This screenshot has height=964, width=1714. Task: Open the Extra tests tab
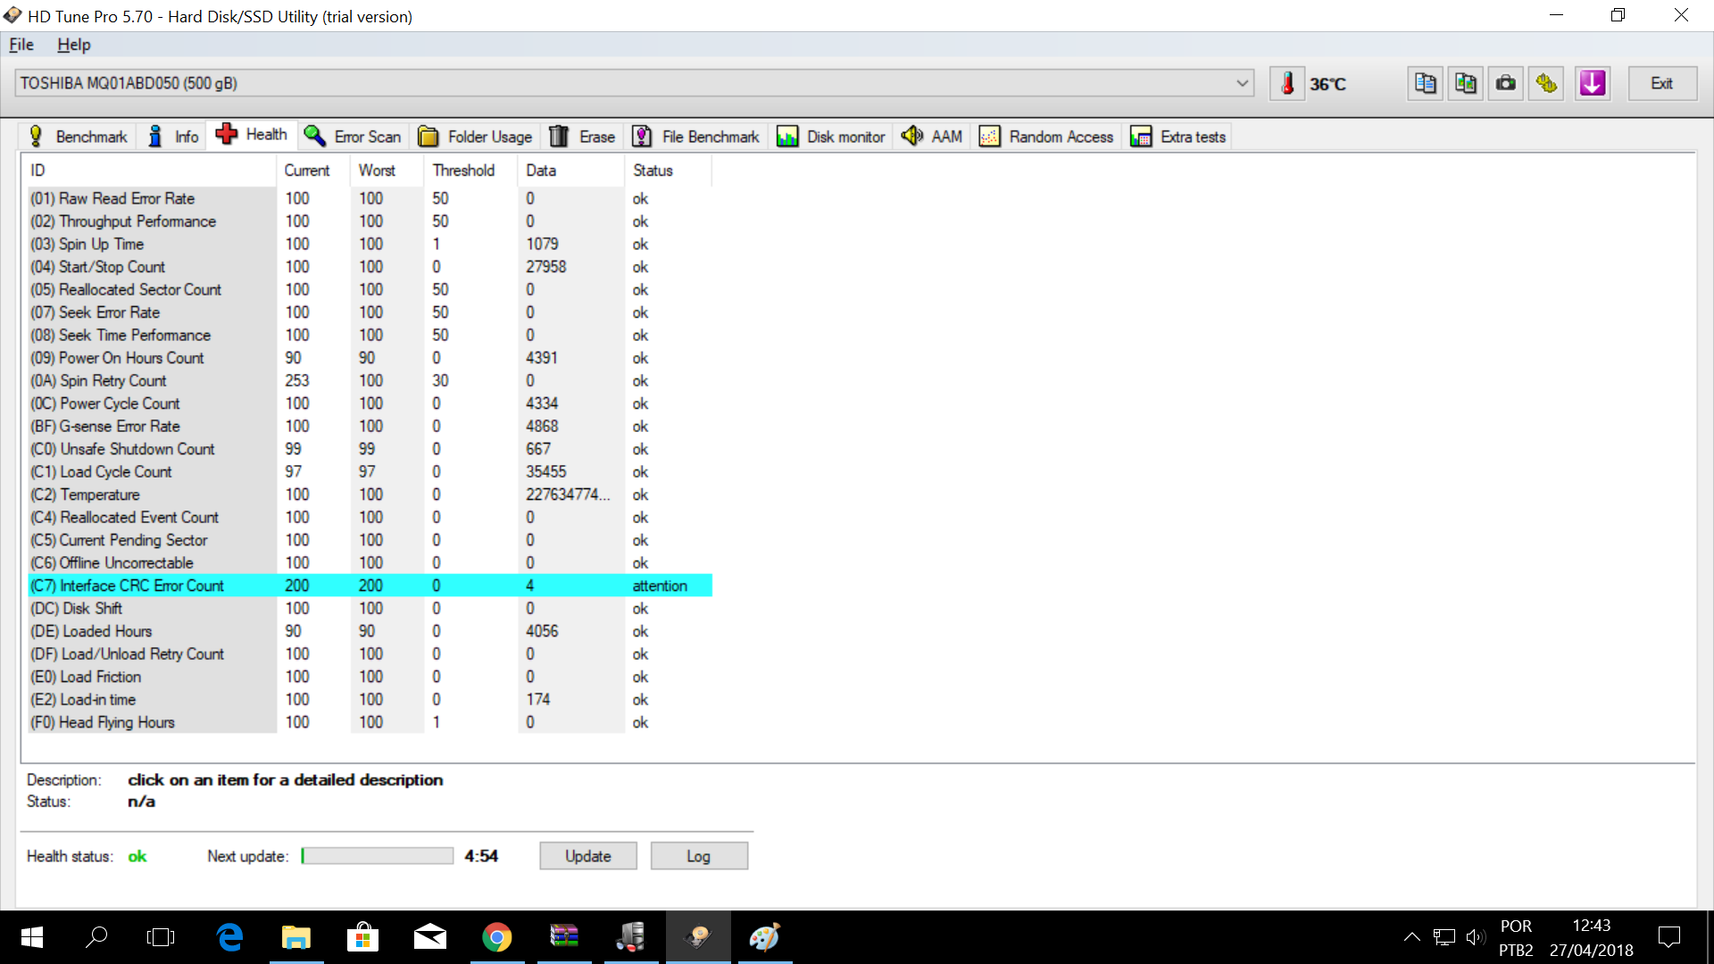[1178, 137]
